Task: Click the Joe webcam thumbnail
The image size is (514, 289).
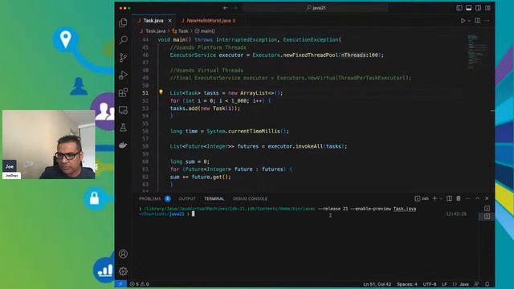Action: click(49, 144)
